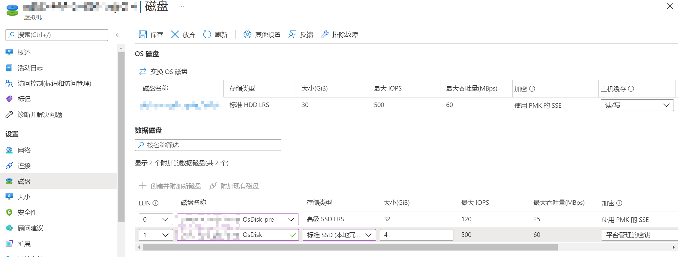
Task: Click the horizontal scrollbar right arrow
Action: tap(674, 247)
